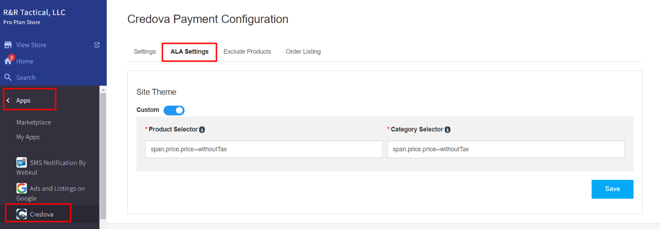The image size is (660, 229).
Task: Click the Credova app icon
Action: (x=22, y=214)
